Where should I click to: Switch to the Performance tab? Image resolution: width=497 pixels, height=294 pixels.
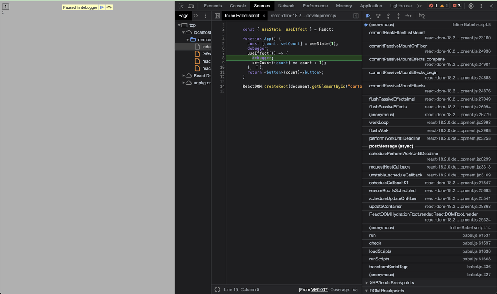coord(315,6)
